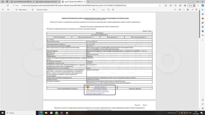Open split screen view
The width and height of the screenshot is (205, 115).
tap(171, 5)
